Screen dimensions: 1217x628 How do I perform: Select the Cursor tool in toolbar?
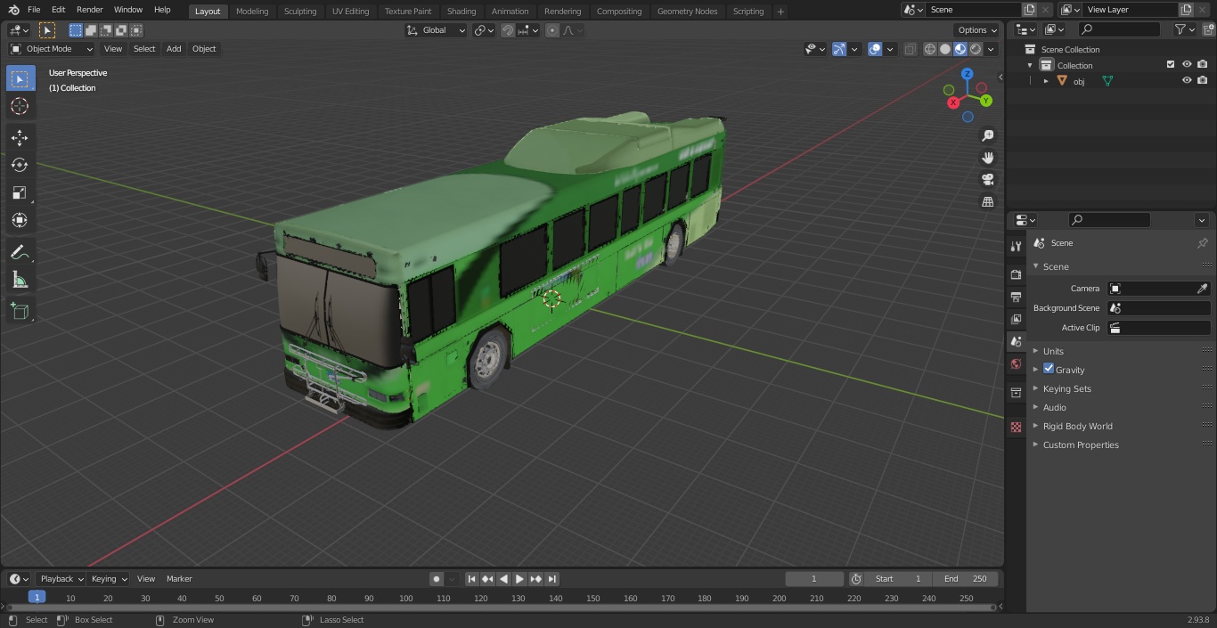[x=20, y=106]
